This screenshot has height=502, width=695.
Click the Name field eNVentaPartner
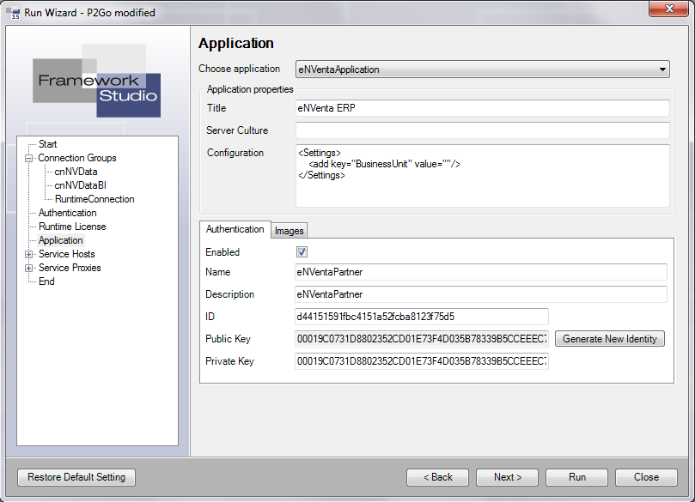pos(481,272)
